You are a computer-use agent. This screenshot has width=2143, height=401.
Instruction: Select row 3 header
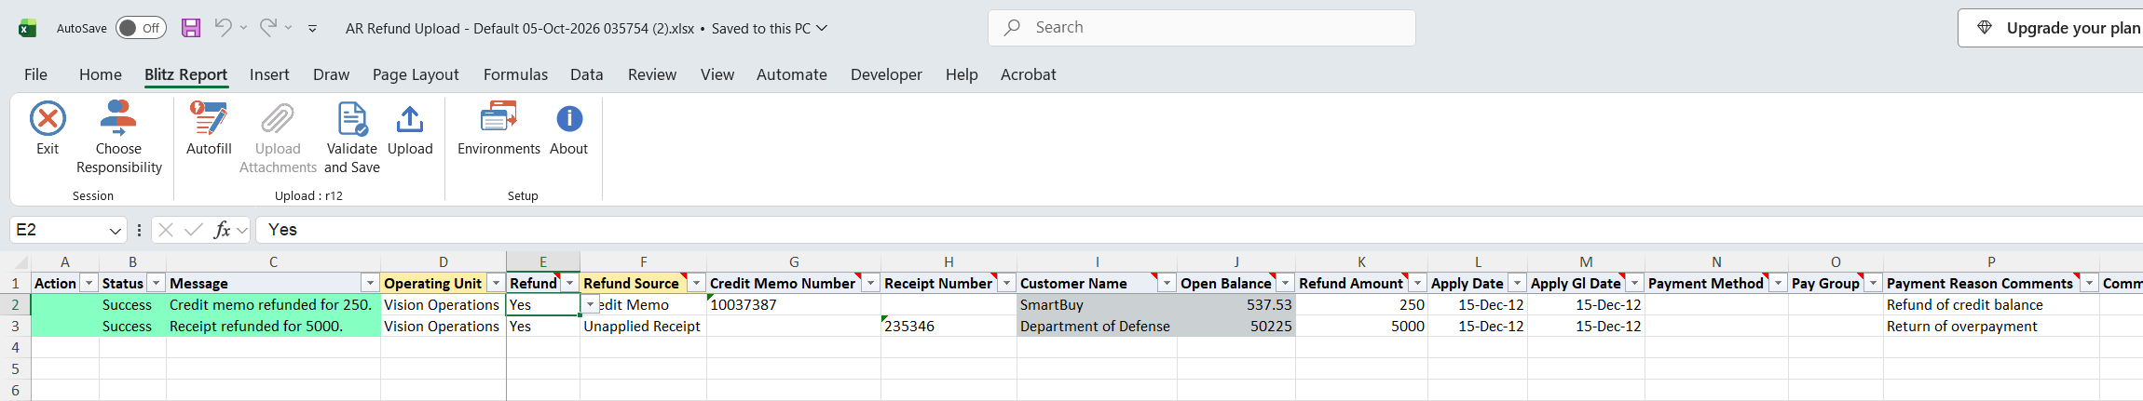(15, 326)
